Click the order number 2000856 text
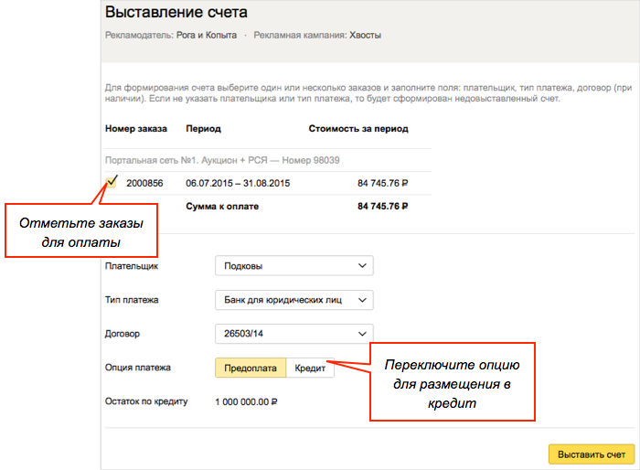This screenshot has width=640, height=470. click(144, 183)
